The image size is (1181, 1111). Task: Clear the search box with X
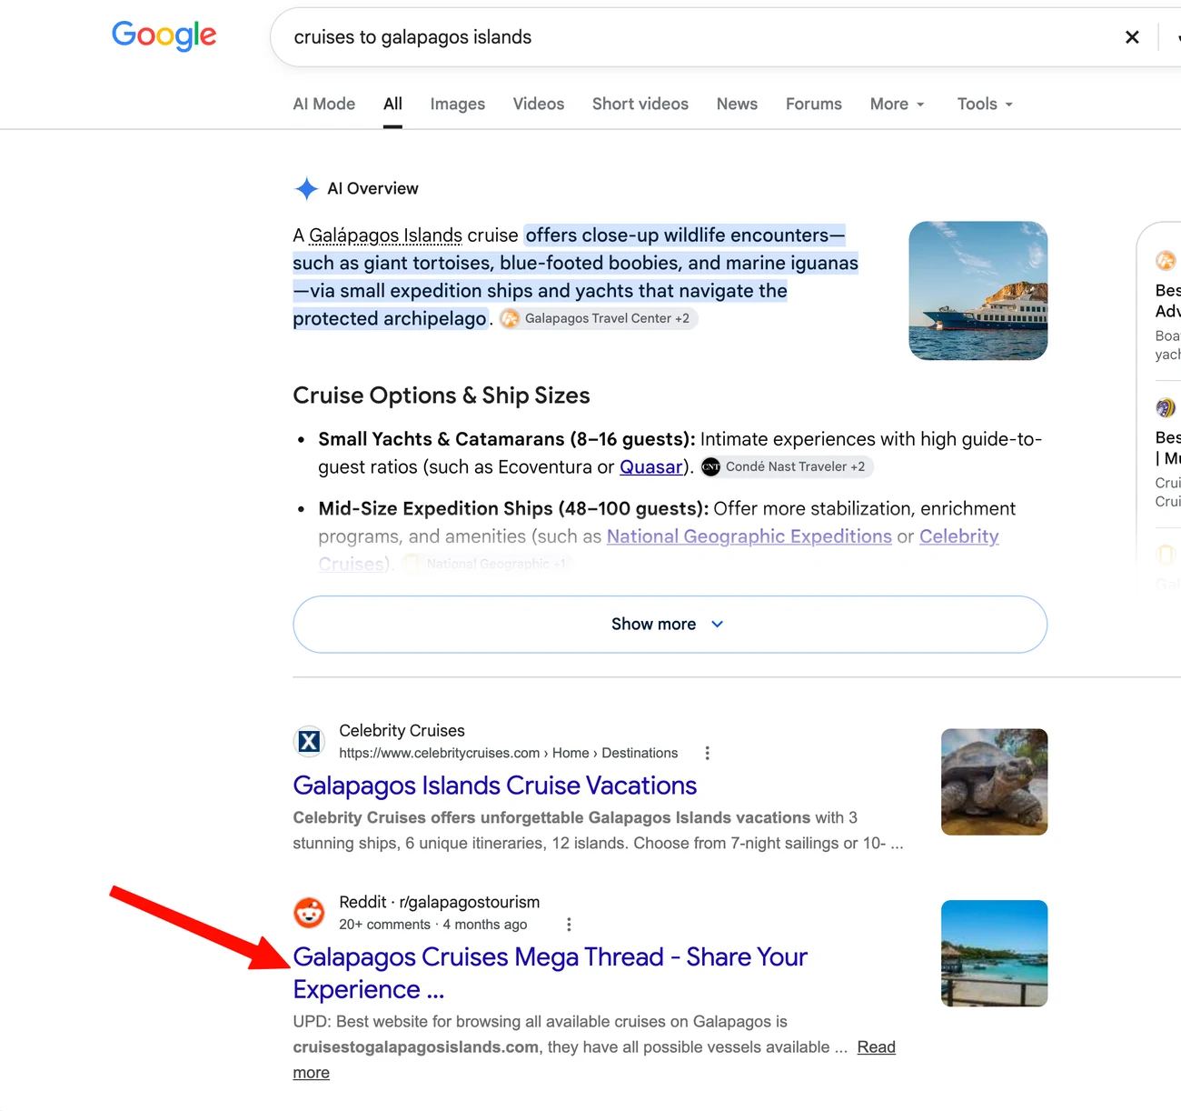coord(1132,37)
